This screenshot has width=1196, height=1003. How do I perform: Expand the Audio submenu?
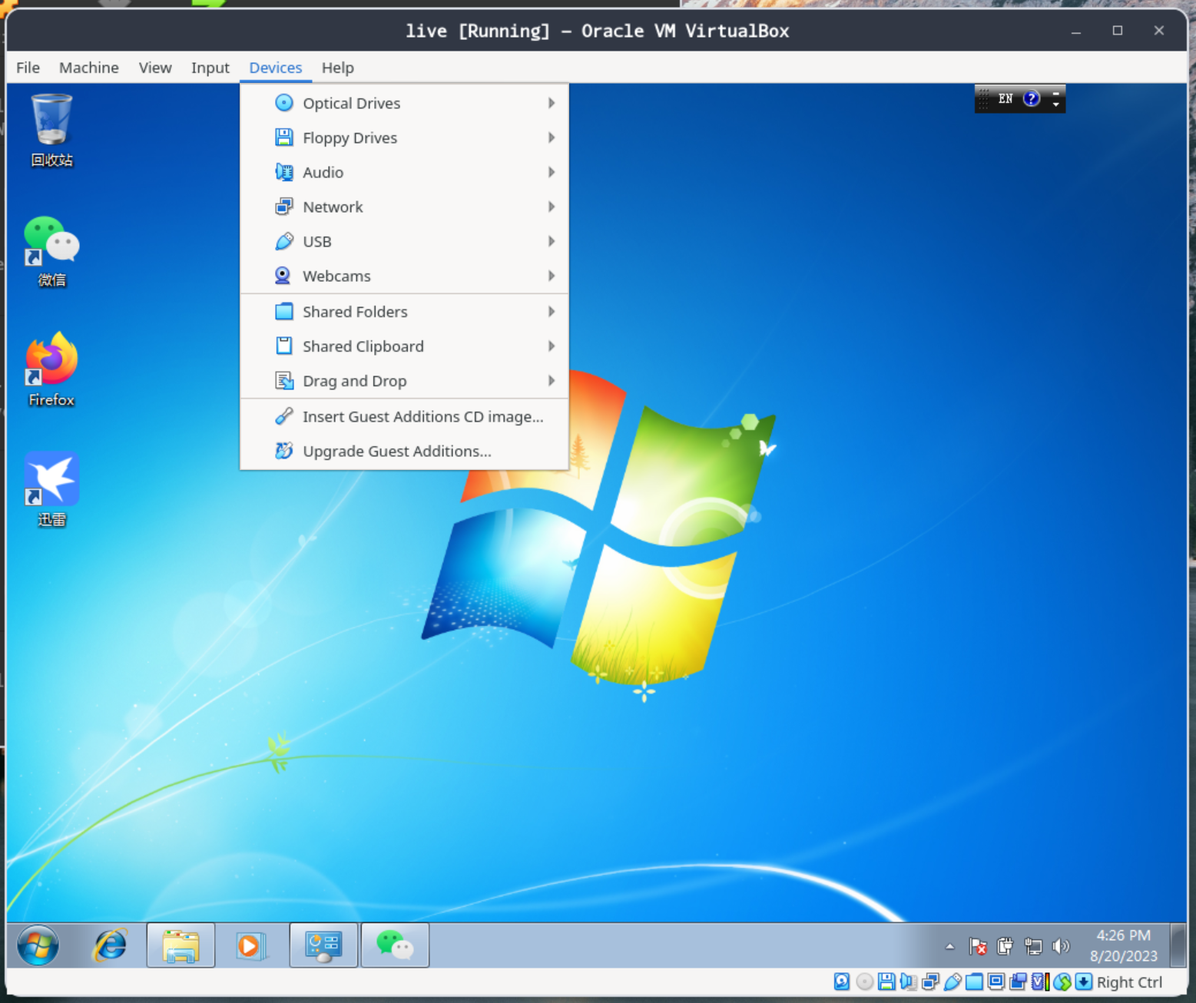404,172
